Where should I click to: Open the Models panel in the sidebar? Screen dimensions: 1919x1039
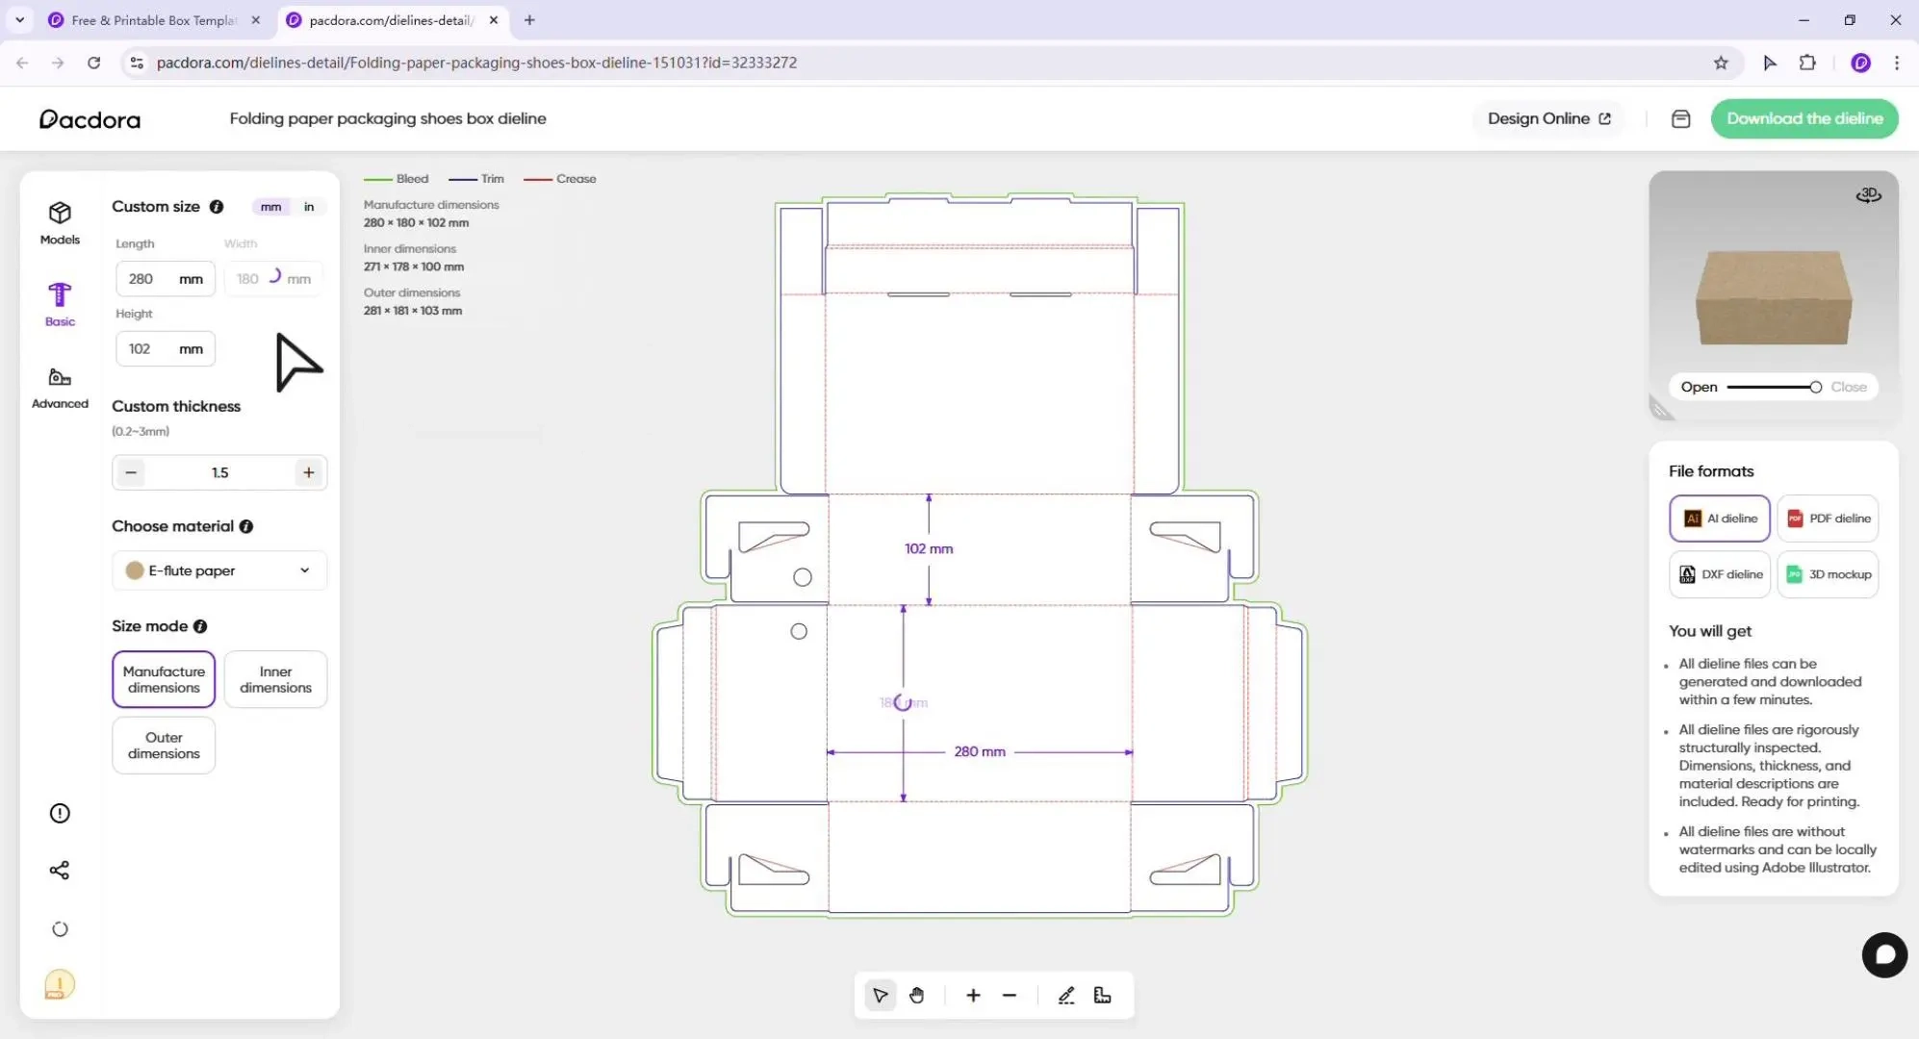pyautogui.click(x=59, y=222)
